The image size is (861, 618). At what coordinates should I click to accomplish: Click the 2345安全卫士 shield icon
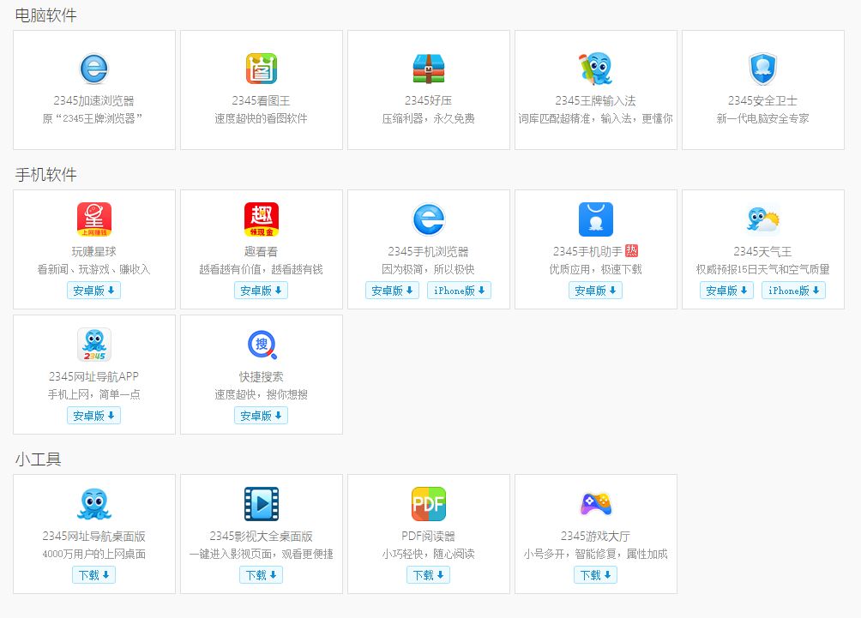762,69
